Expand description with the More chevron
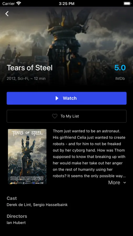133x236 pixels. tap(125, 183)
